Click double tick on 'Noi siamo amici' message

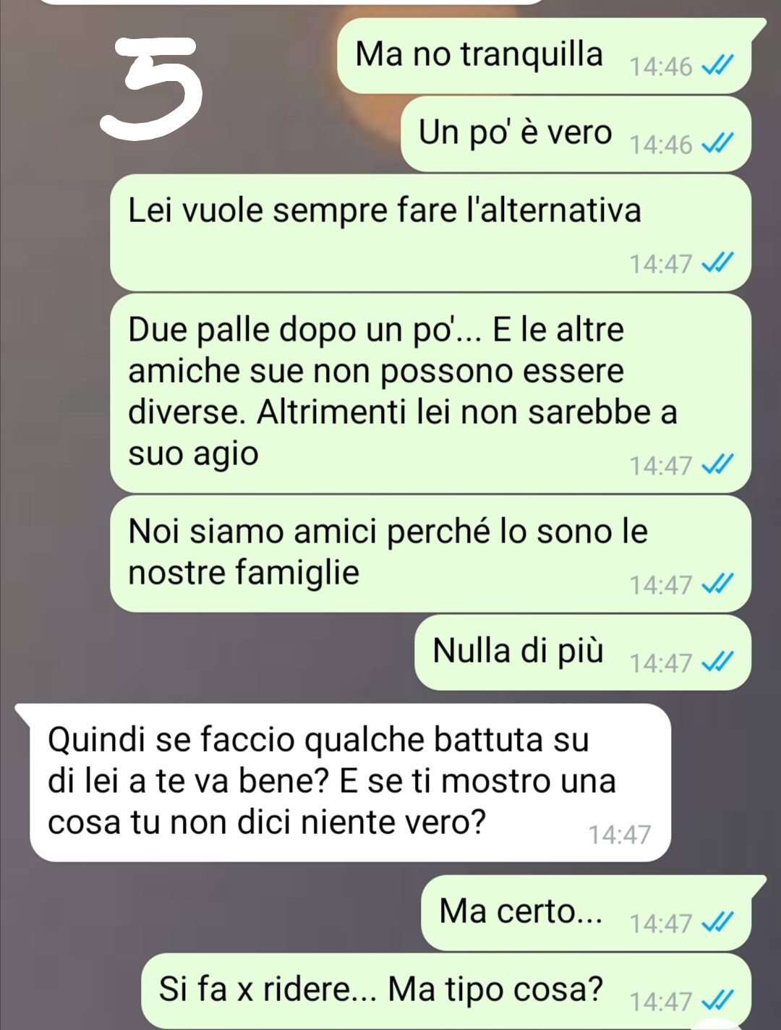718,584
